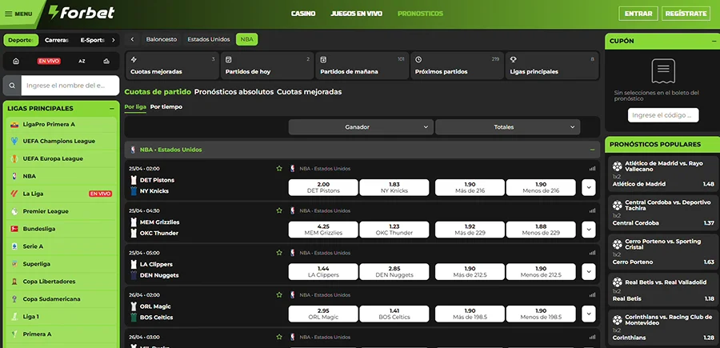Image resolution: width=720 pixels, height=348 pixels.
Task: Click the Copa Libertadores icon
Action: (14, 282)
